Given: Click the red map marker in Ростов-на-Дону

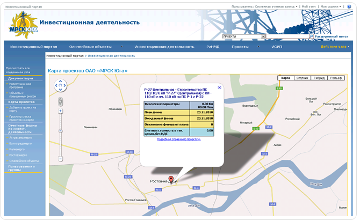Looking at the screenshot, I should coord(171,180).
